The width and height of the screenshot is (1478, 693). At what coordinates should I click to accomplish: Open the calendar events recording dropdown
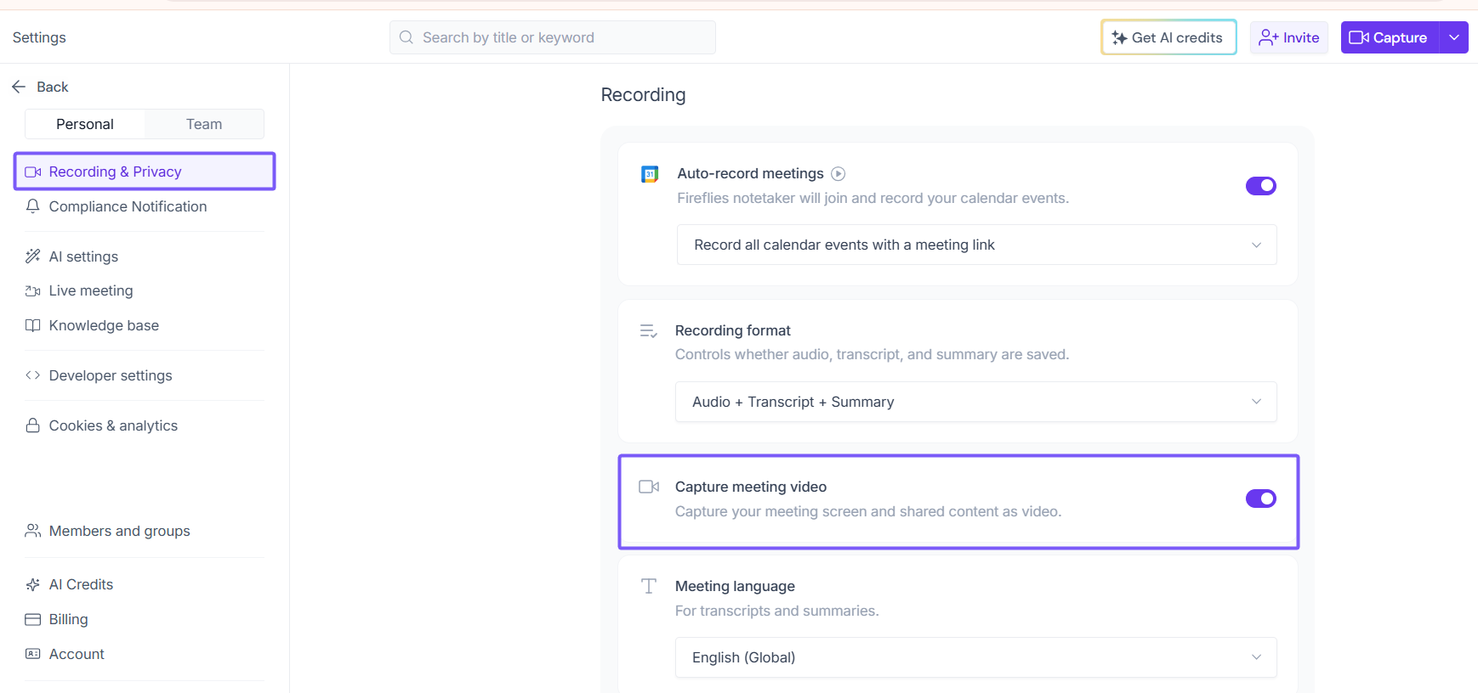click(x=976, y=245)
